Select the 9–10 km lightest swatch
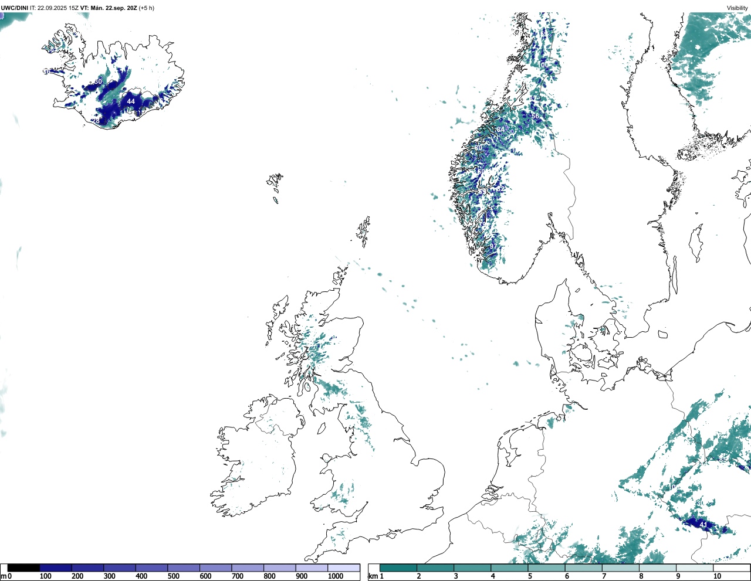751x581 pixels. point(694,568)
